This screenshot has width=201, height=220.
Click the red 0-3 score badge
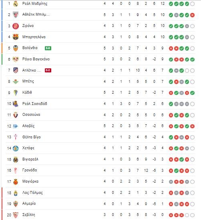coord(48,70)
